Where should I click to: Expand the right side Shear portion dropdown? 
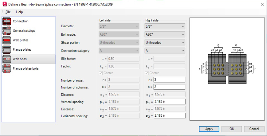165,43
